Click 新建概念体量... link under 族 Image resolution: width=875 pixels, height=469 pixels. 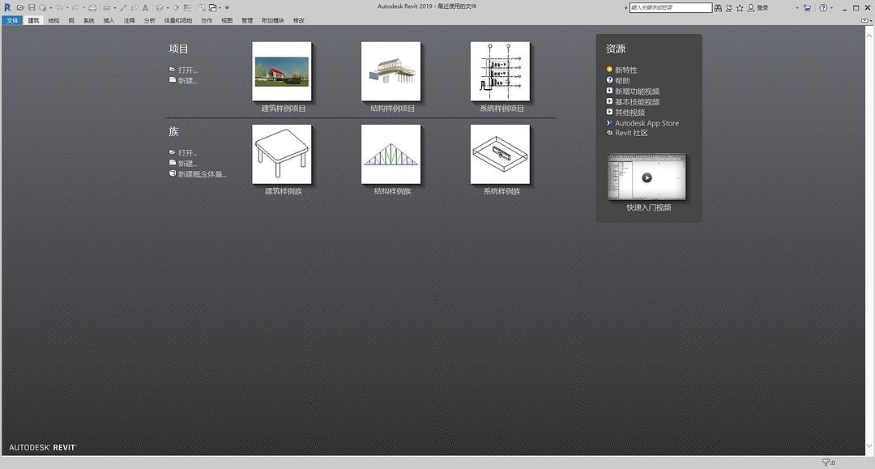[x=202, y=173]
